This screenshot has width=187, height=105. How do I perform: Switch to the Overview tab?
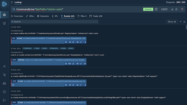pos(17,16)
